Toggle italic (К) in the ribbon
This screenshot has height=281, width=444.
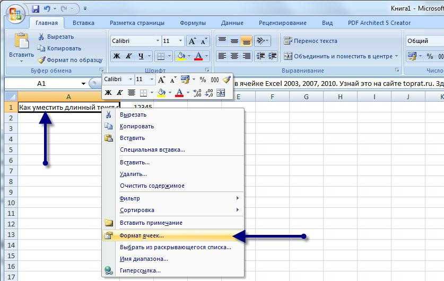pyautogui.click(x=128, y=56)
